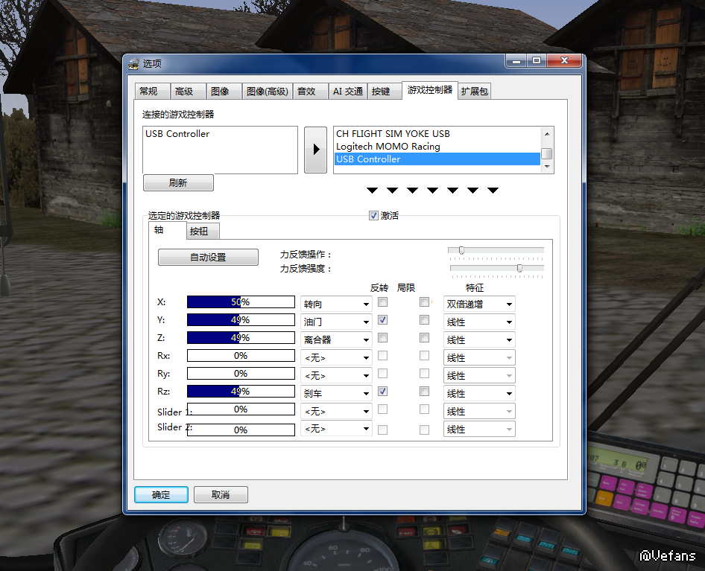Click the right-arrow add controller button

[315, 150]
